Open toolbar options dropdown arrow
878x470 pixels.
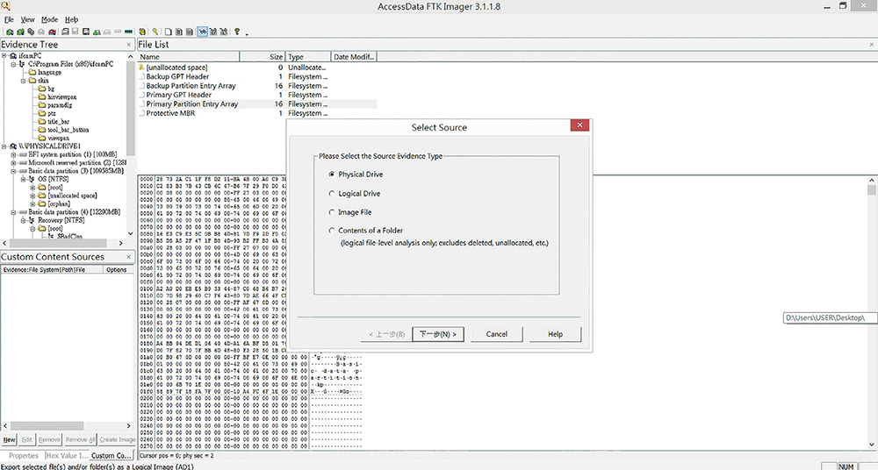[x=247, y=34]
